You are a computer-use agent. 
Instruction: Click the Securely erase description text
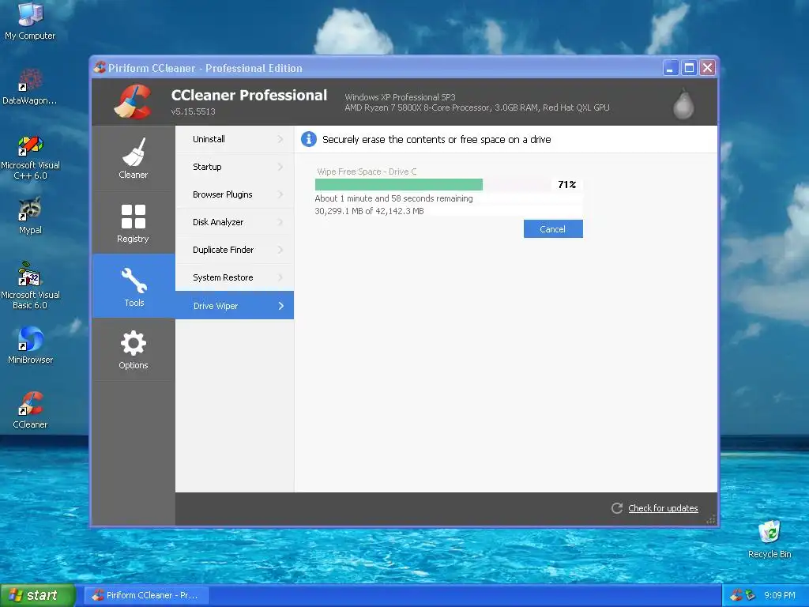click(x=436, y=139)
